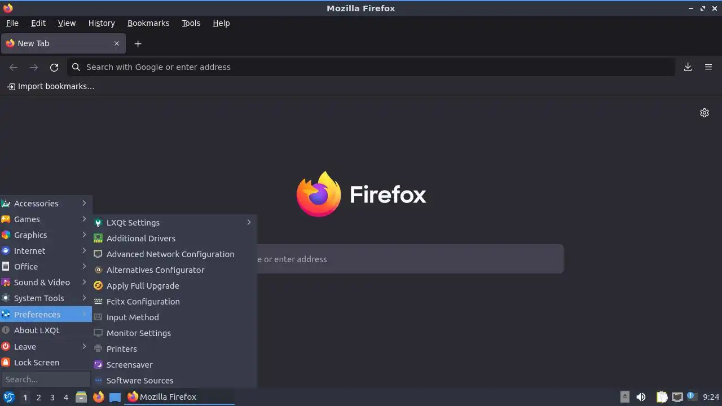Select the New Tab tab
This screenshot has height=406, width=722.
coord(63,43)
